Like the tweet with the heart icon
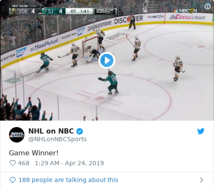 click(12, 163)
